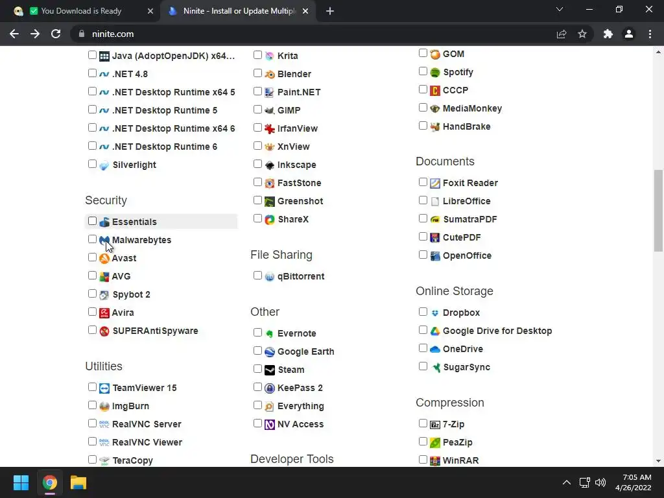Open the clock showing 7:05 AM

click(633, 482)
